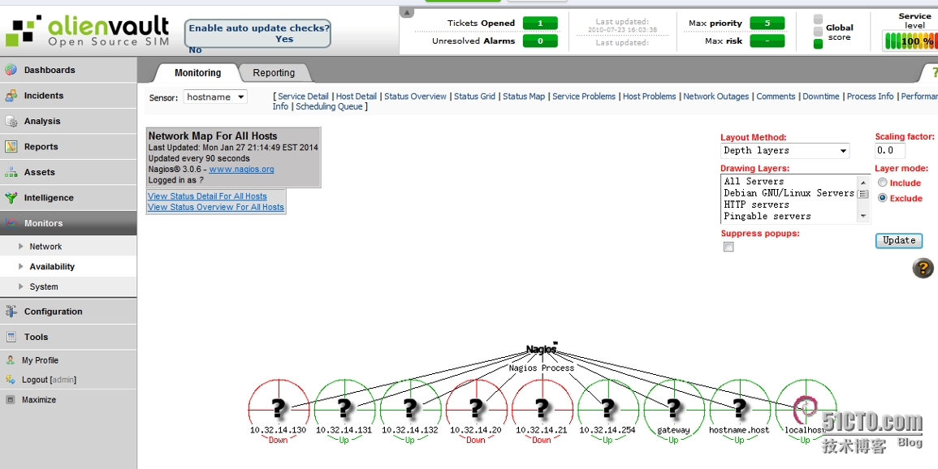Switch to the Reporting tab
The height and width of the screenshot is (469, 938).
(274, 73)
